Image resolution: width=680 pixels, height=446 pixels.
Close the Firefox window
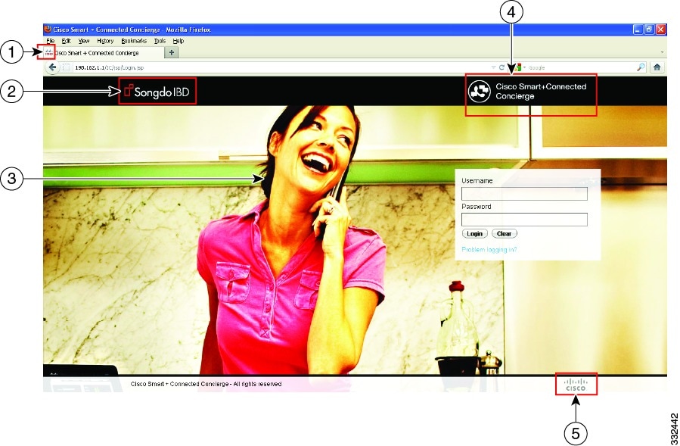660,30
